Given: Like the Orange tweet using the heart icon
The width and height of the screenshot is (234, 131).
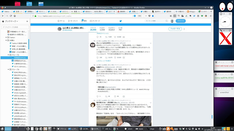Looking at the screenshot, I should click(115, 57).
